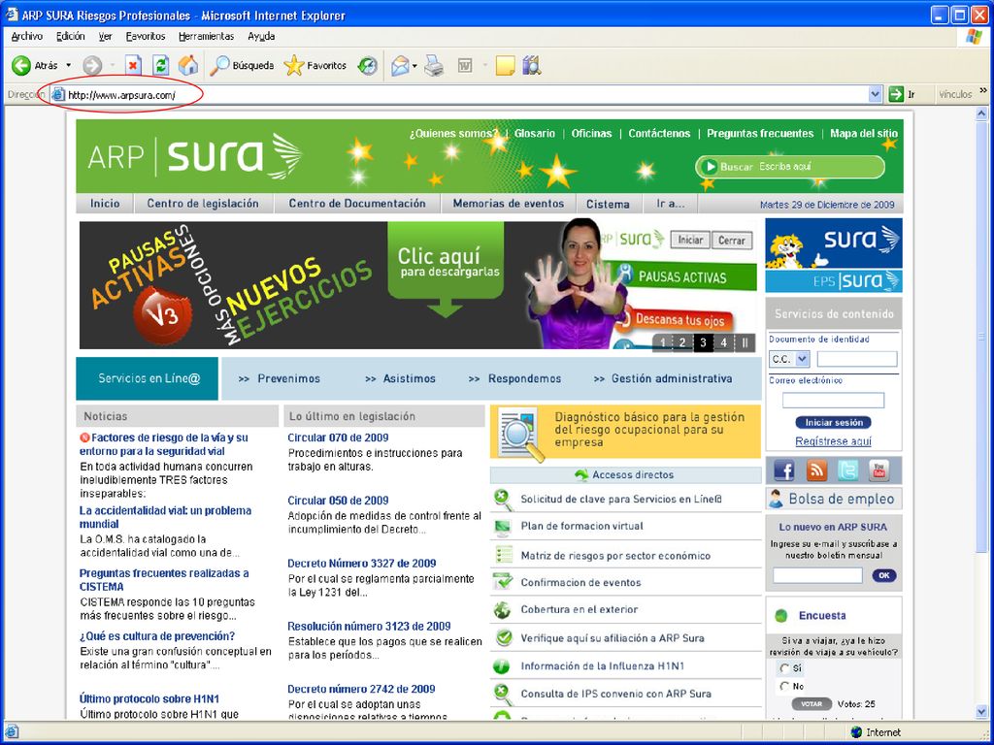Viewport: 994px width, 745px height.
Task: Click the Mail envelope toolbar icon
Action: 400,65
